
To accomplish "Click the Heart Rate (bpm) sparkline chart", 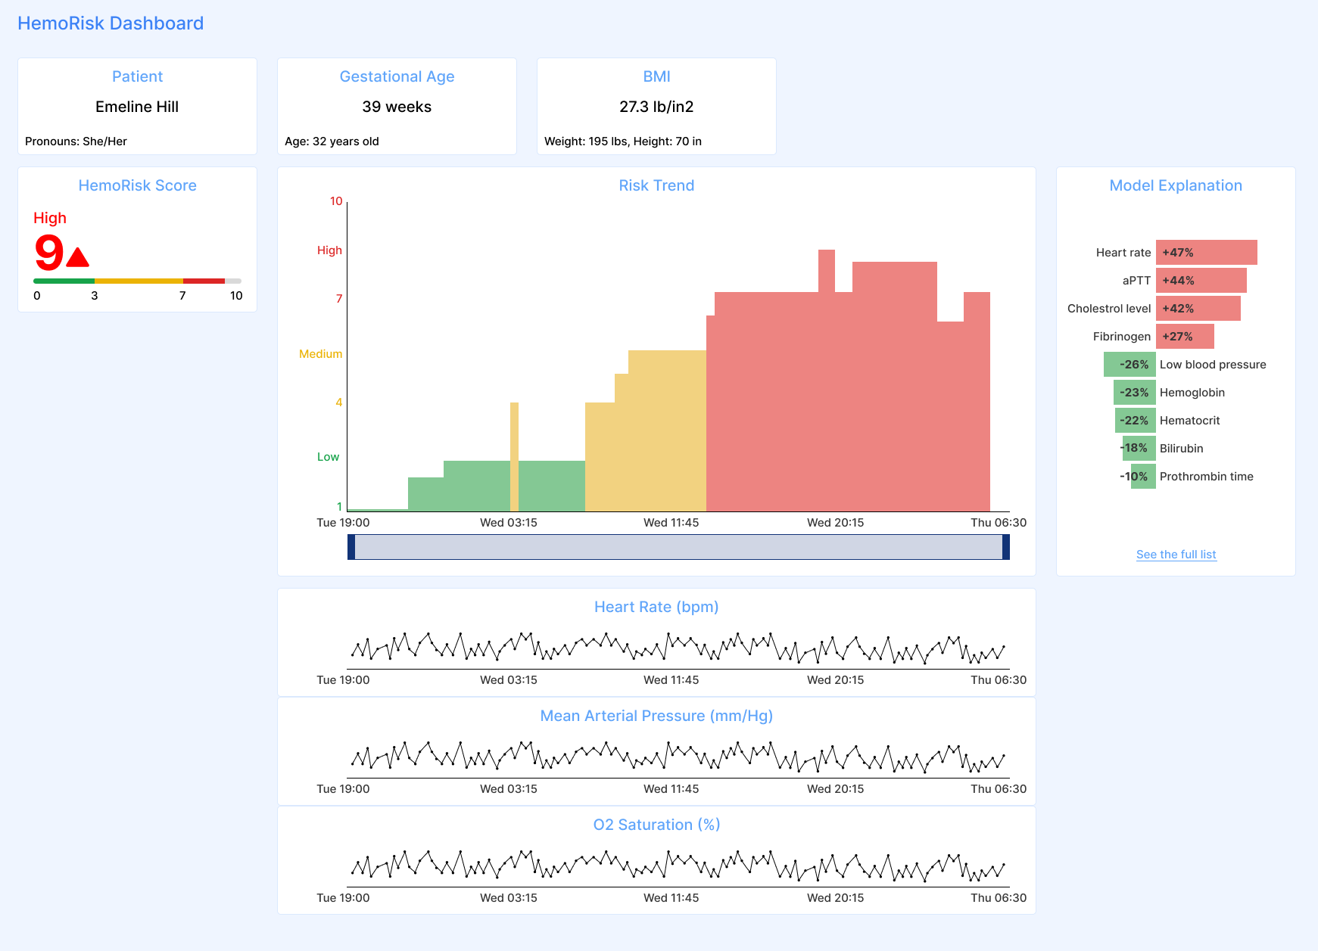I will click(678, 648).
